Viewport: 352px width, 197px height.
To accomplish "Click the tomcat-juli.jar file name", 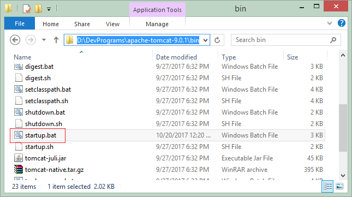I will coord(46,158).
